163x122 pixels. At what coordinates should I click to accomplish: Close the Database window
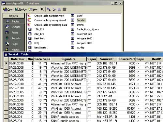[x=120, y=4]
